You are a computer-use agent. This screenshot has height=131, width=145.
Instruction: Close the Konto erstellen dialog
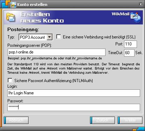click(x=141, y=4)
